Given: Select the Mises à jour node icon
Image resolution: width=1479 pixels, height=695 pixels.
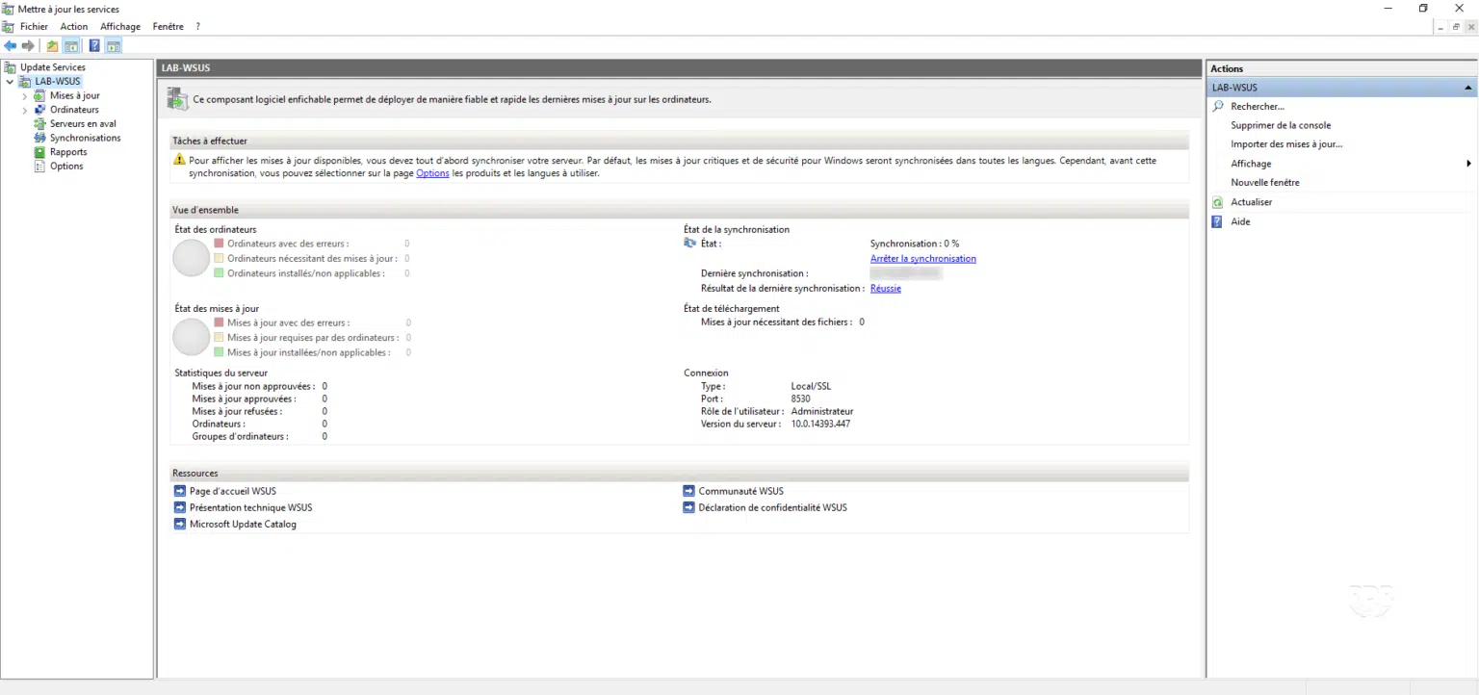Looking at the screenshot, I should pyautogui.click(x=39, y=95).
